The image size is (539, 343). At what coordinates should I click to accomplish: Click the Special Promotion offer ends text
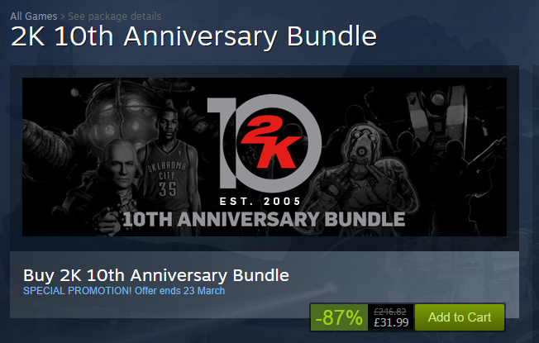click(124, 291)
